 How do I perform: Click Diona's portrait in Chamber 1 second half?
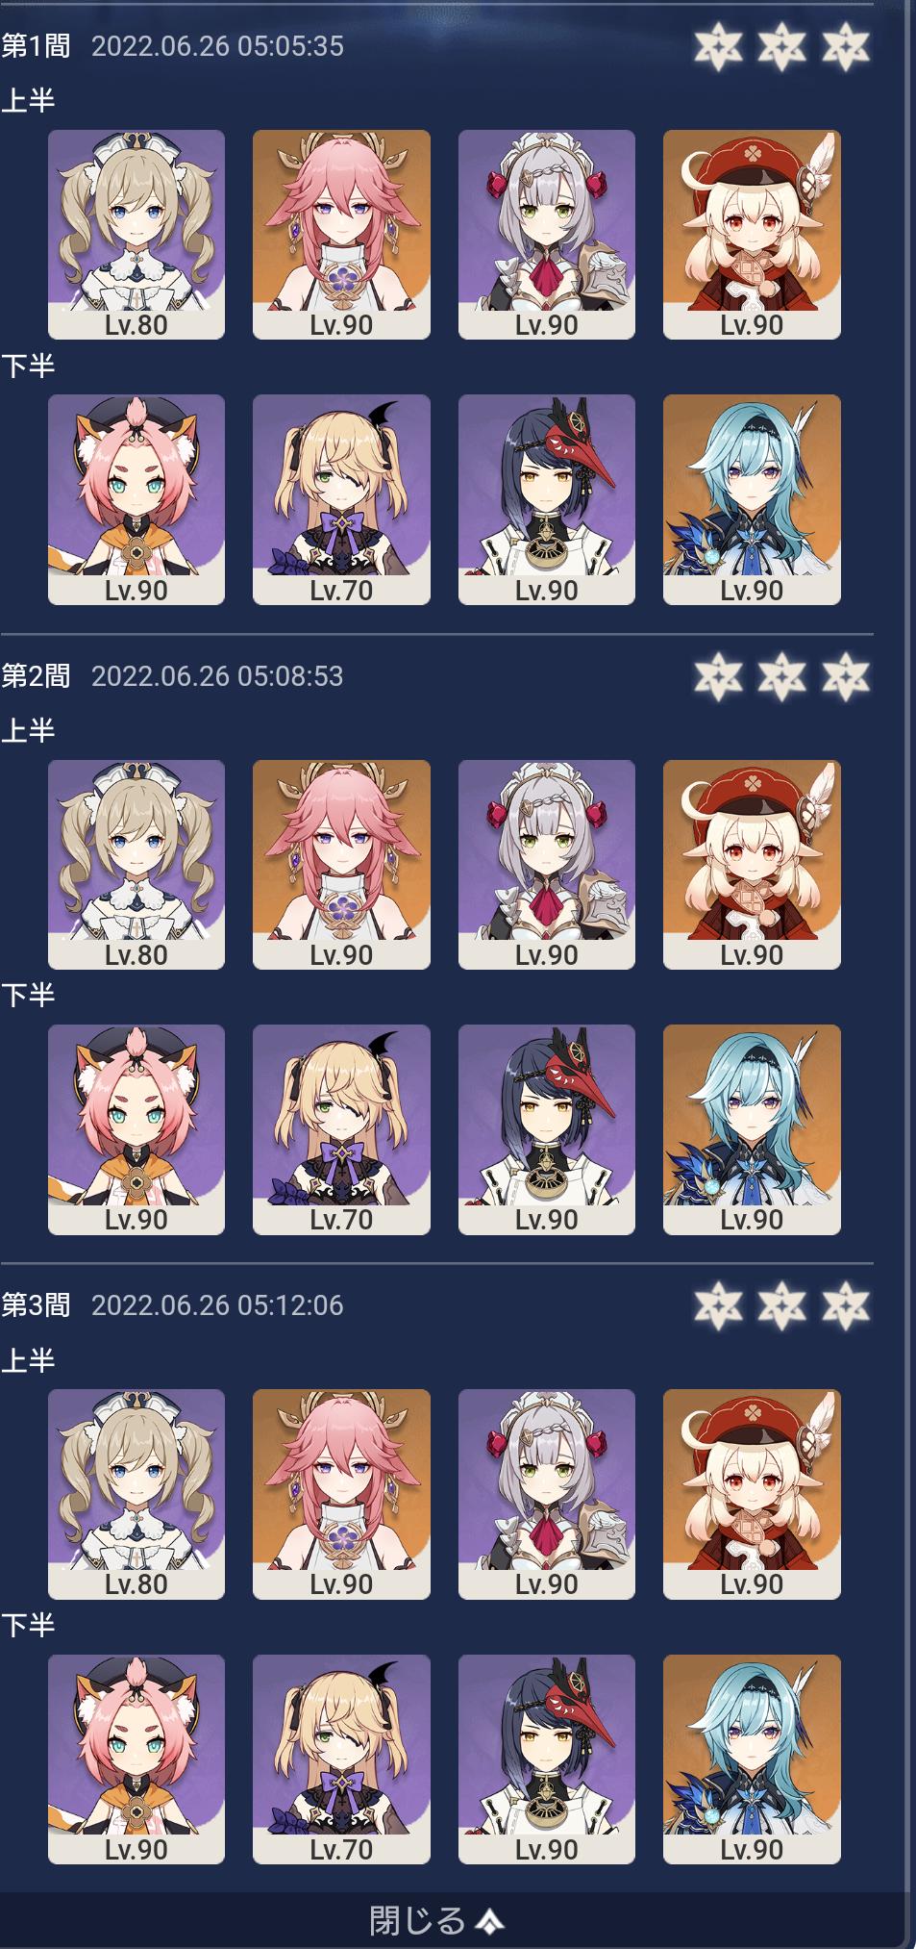[136, 499]
